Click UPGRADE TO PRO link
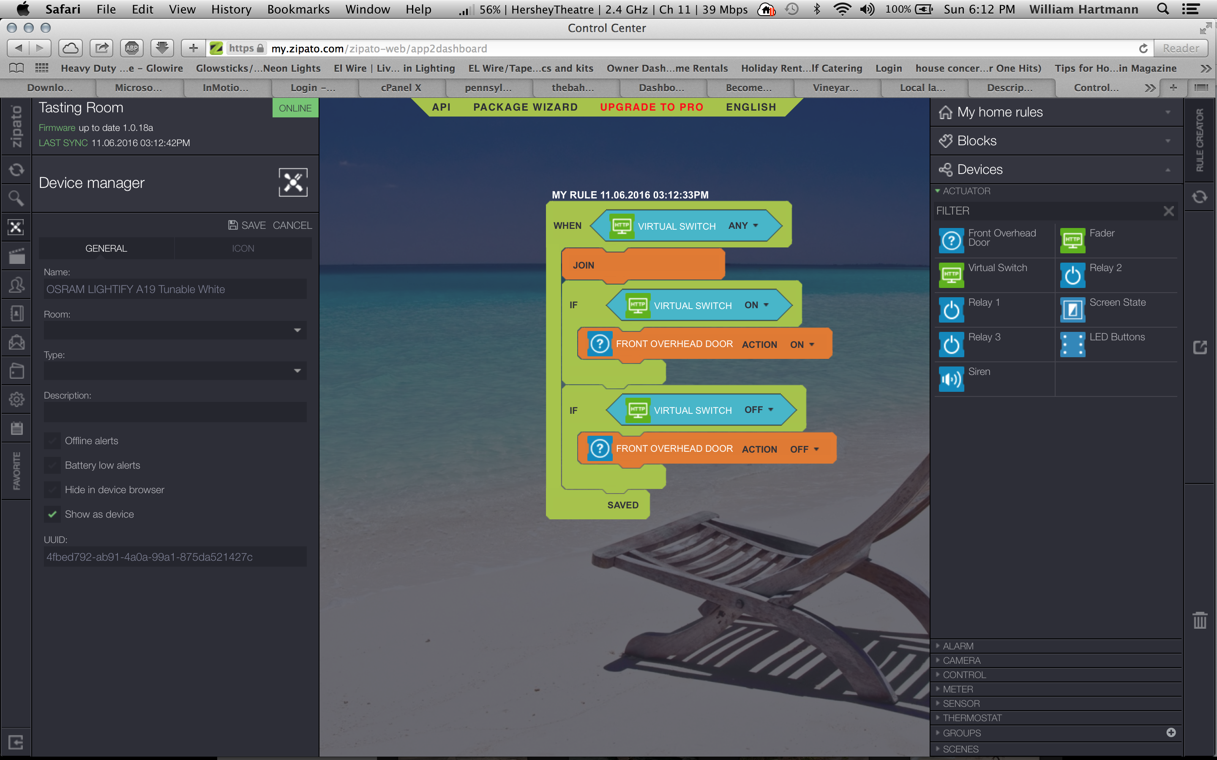Image resolution: width=1217 pixels, height=760 pixels. (x=651, y=107)
